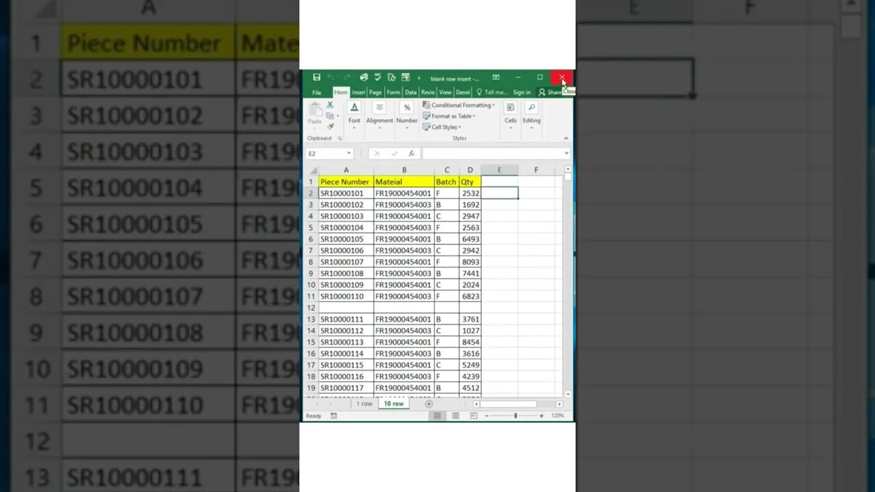The height and width of the screenshot is (492, 875).
Task: Click the horizontal scrollbar right arrow
Action: [558, 404]
